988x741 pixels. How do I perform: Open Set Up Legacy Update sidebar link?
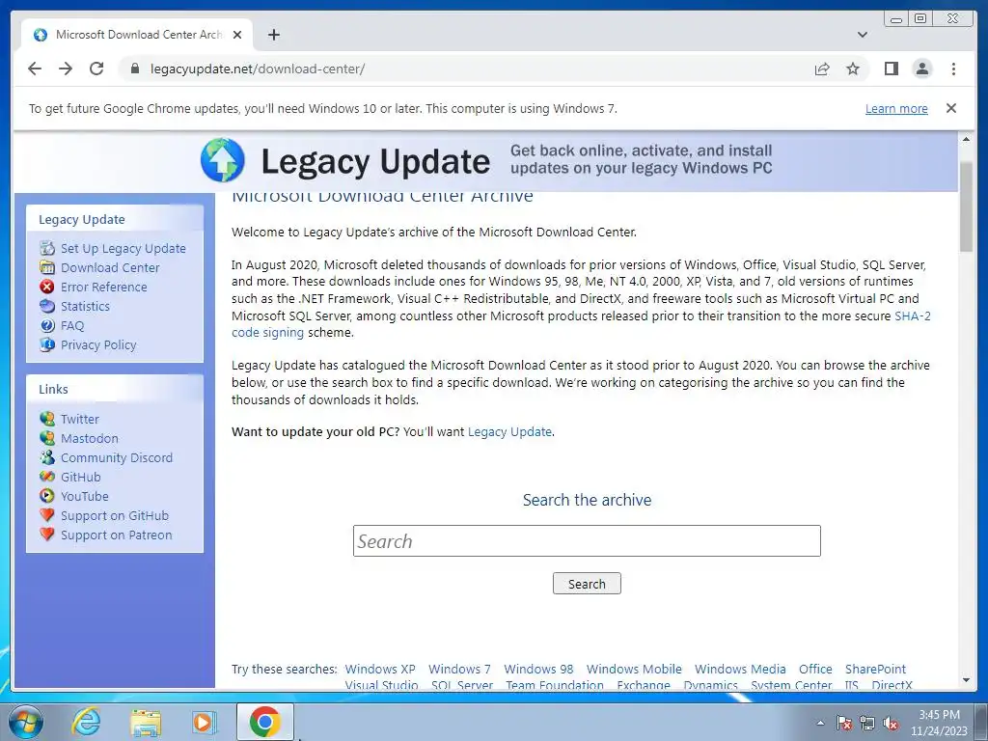click(123, 248)
